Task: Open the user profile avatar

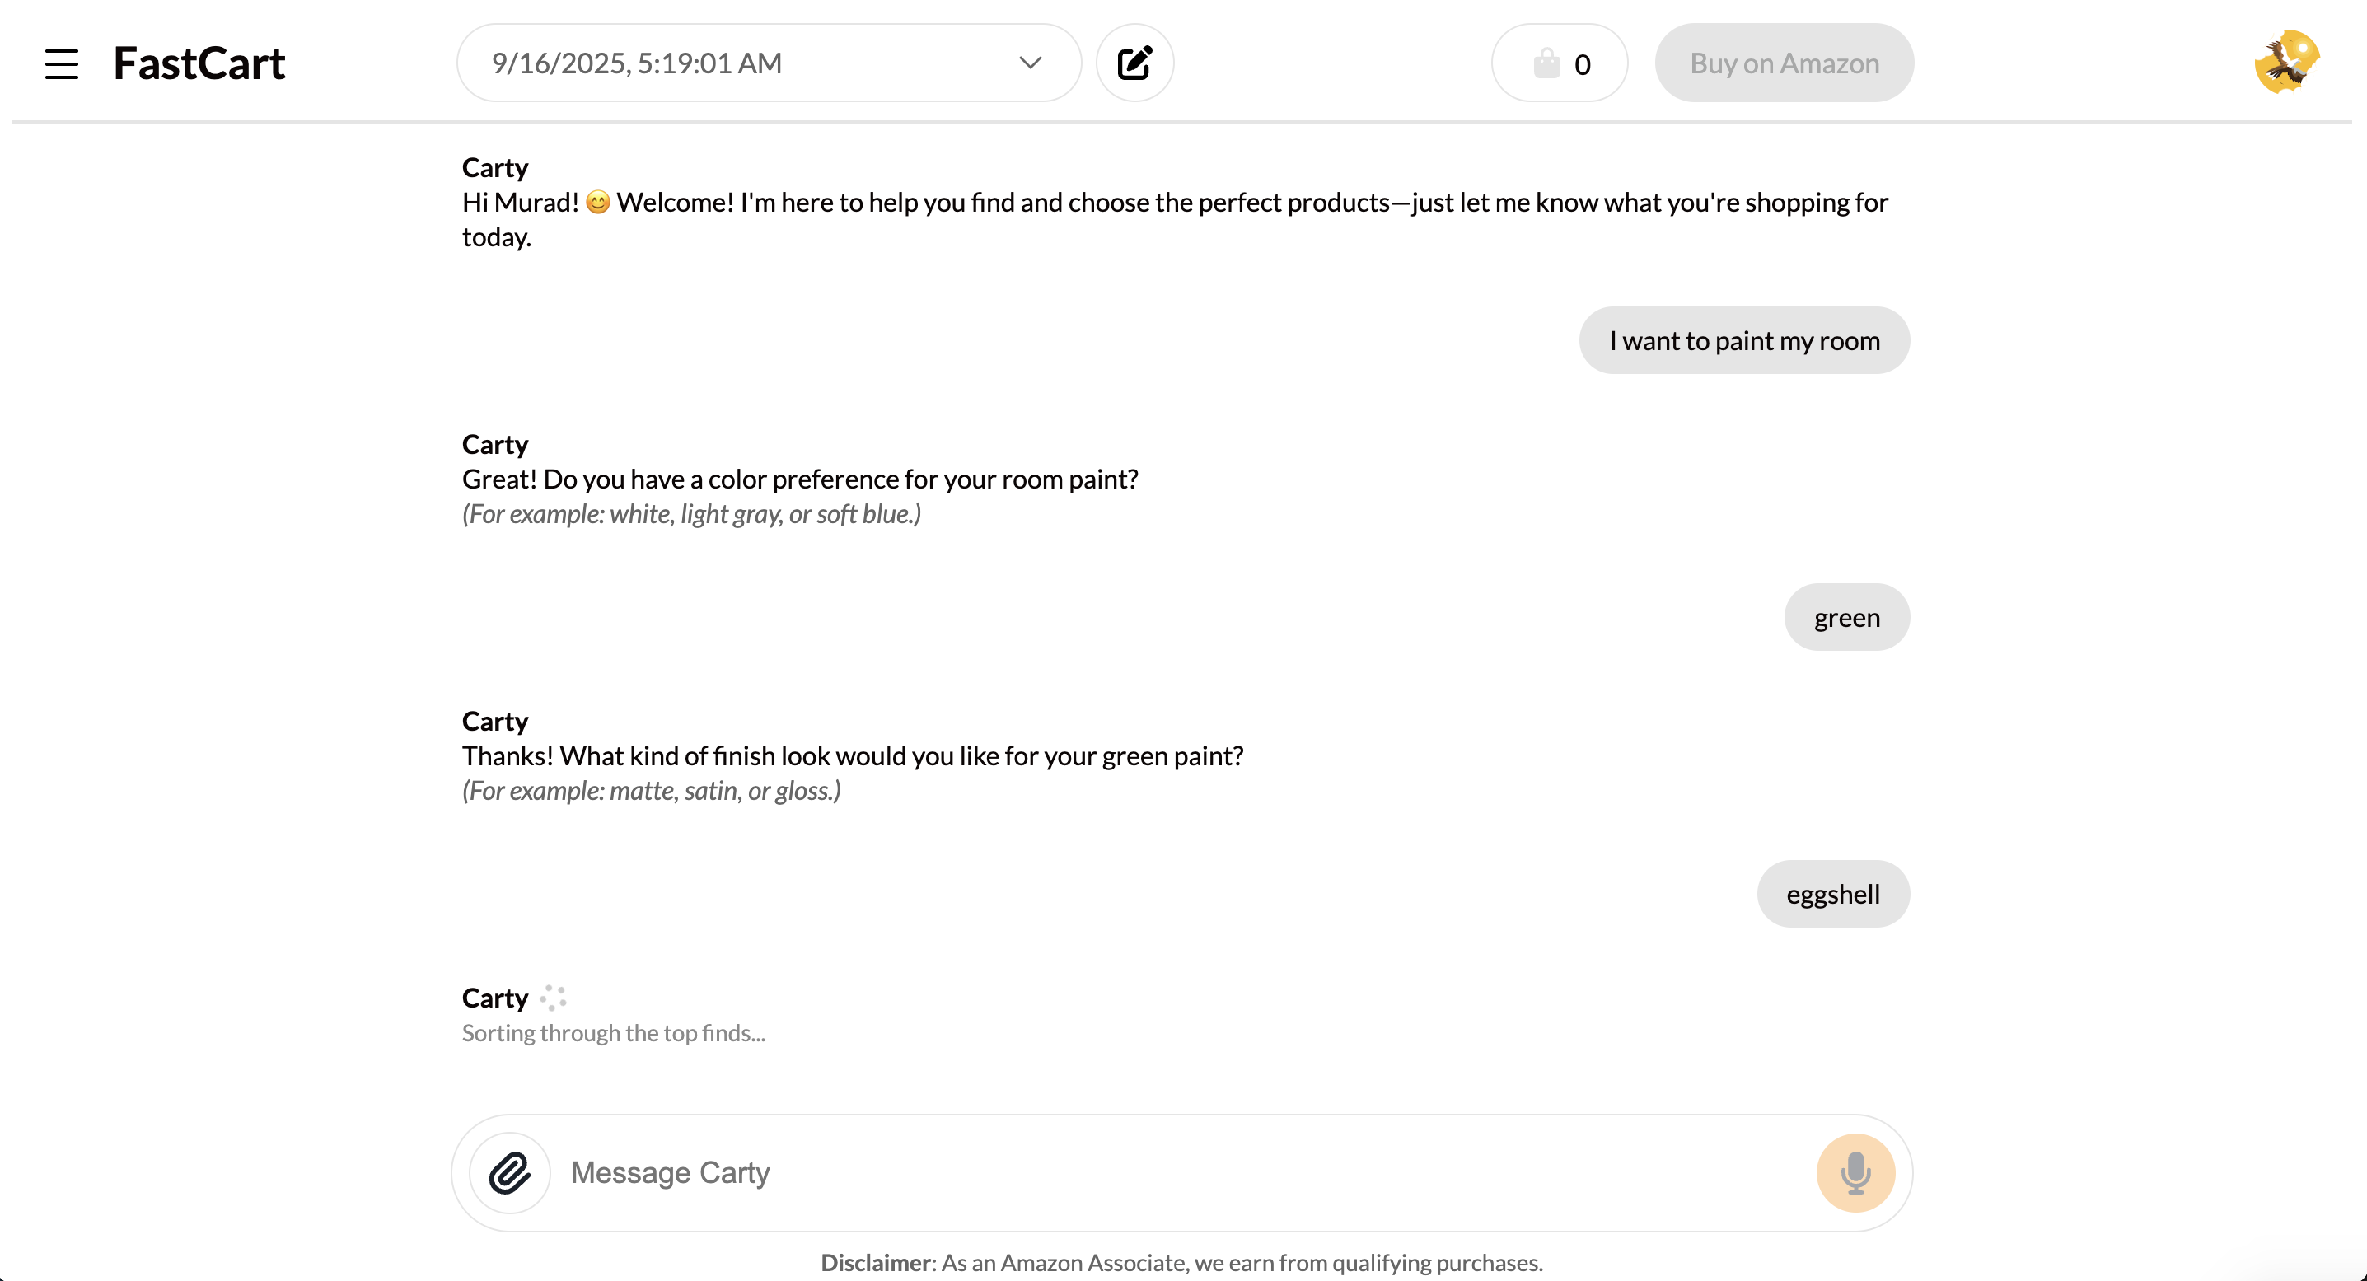Action: (2286, 62)
